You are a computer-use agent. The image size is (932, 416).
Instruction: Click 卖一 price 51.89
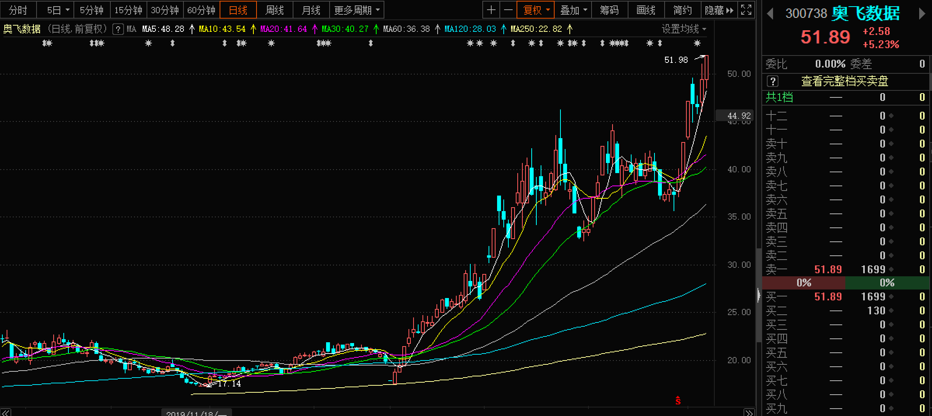[x=828, y=269]
